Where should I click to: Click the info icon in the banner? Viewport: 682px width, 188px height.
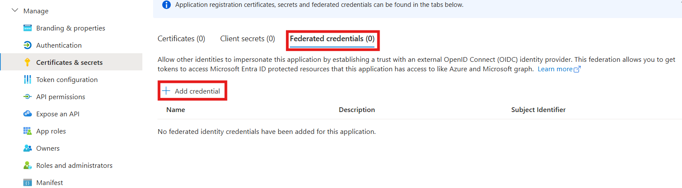[166, 5]
